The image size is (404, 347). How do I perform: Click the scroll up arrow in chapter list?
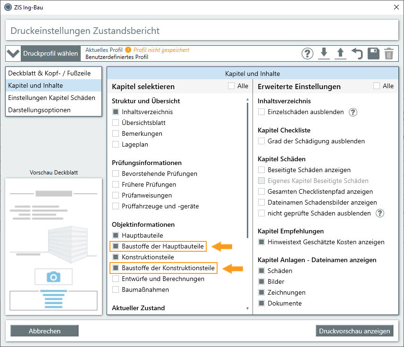[x=247, y=99]
